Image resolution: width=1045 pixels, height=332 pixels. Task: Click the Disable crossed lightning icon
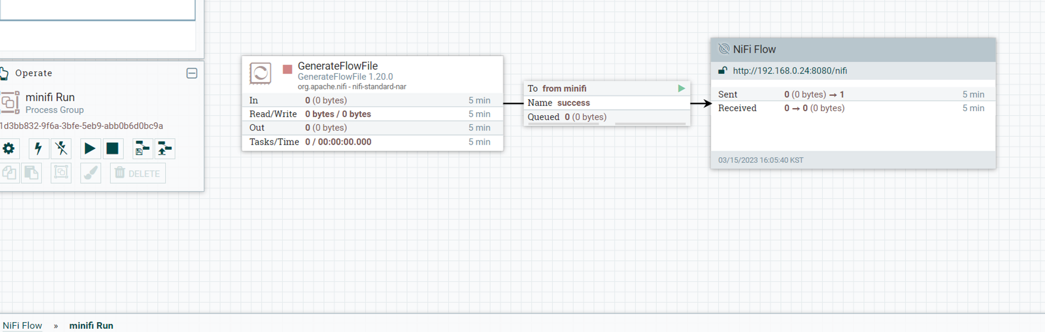[61, 149]
